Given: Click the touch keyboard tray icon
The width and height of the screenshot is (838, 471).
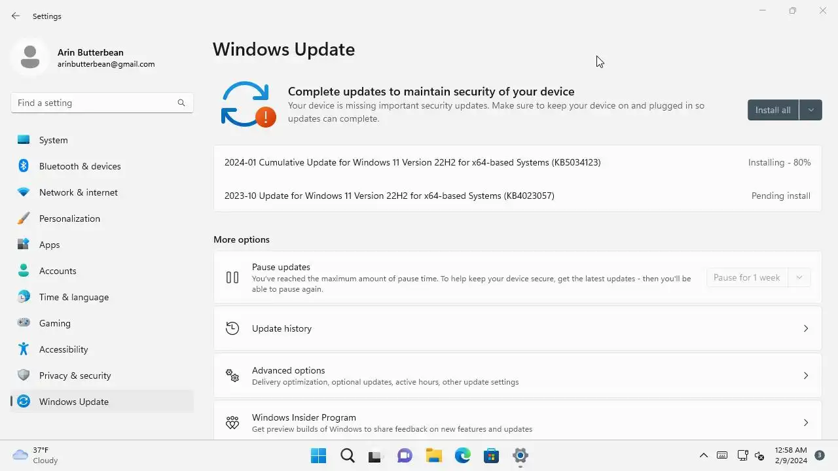Looking at the screenshot, I should (722, 455).
